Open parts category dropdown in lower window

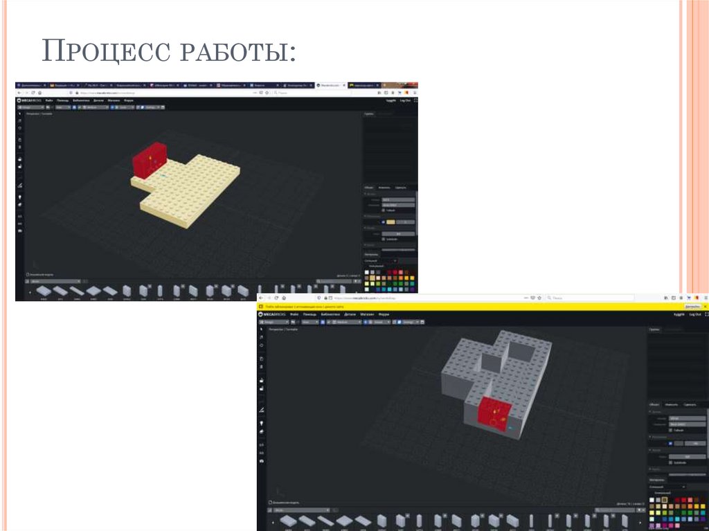tap(301, 510)
